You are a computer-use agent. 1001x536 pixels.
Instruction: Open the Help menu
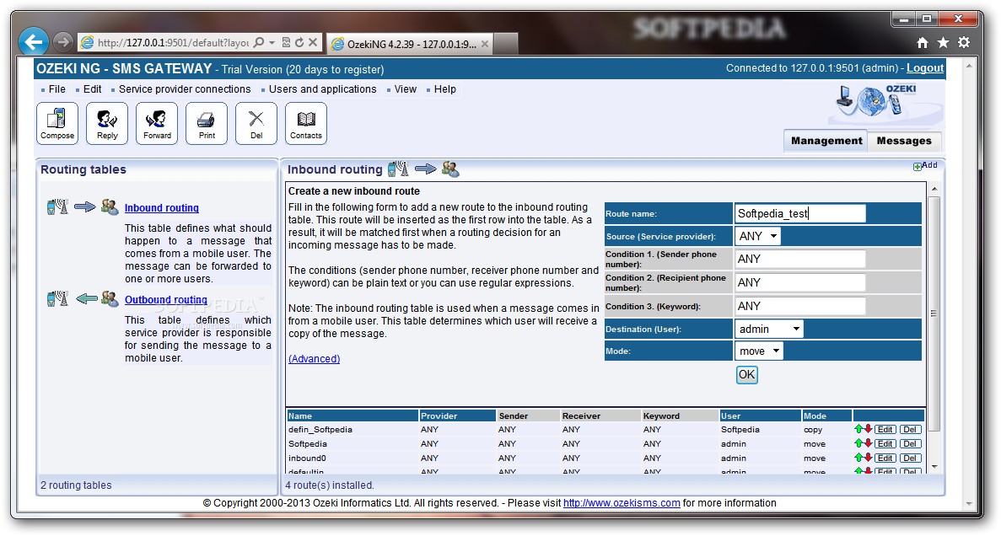pyautogui.click(x=445, y=89)
